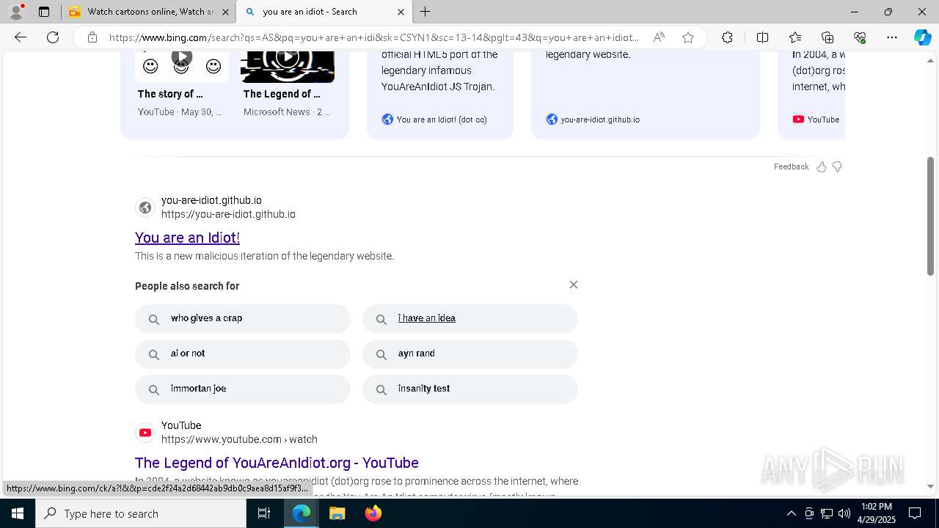Enable split screen view
Screen dimensions: 939x528
pos(762,37)
